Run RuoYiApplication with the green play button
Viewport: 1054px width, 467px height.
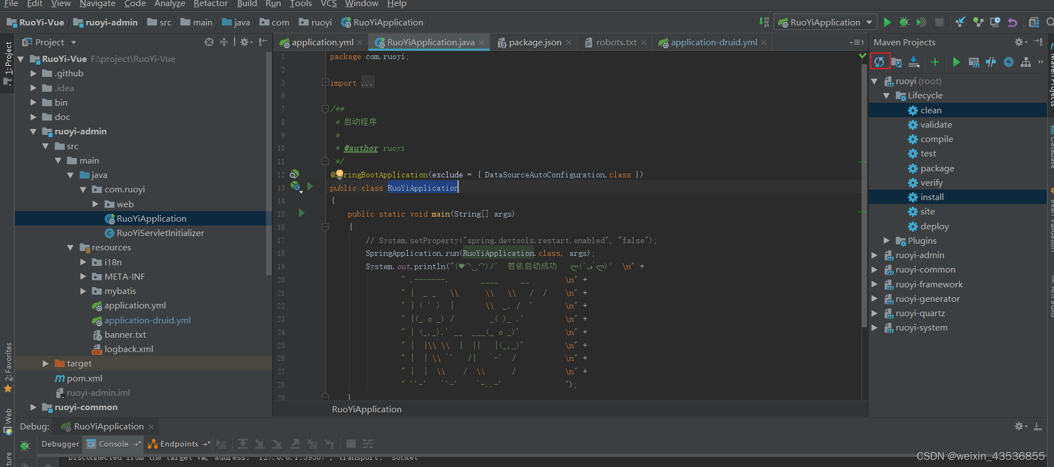pos(887,22)
